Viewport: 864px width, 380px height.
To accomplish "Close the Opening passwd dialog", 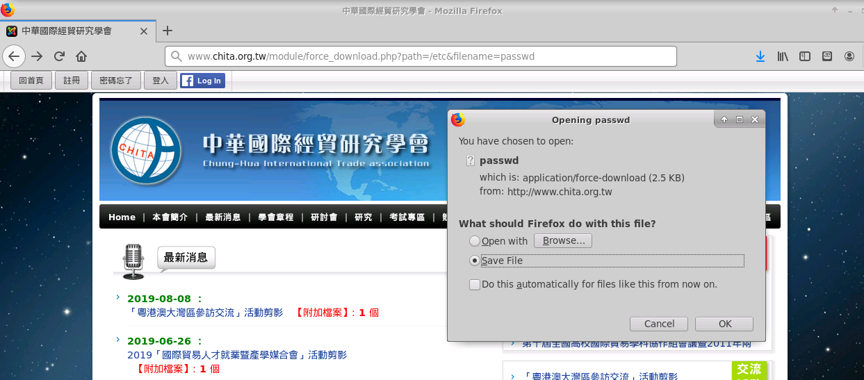I will click(755, 119).
